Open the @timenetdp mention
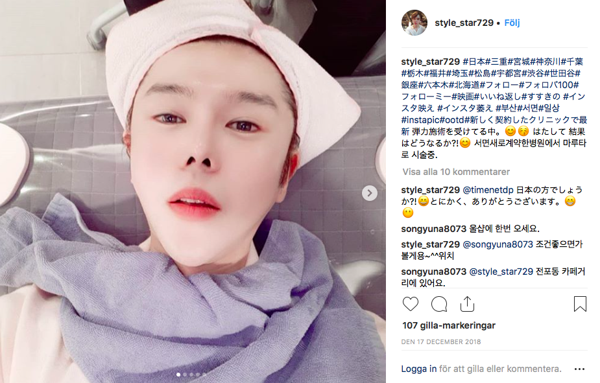 point(488,190)
